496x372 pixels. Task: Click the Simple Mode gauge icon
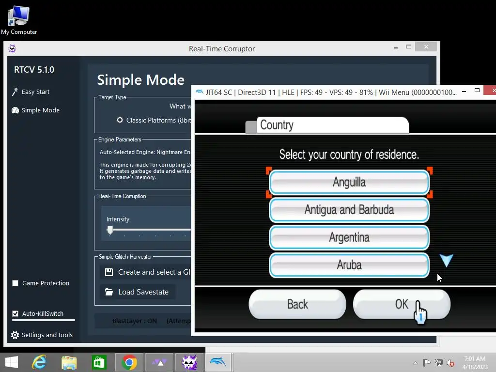[15, 110]
